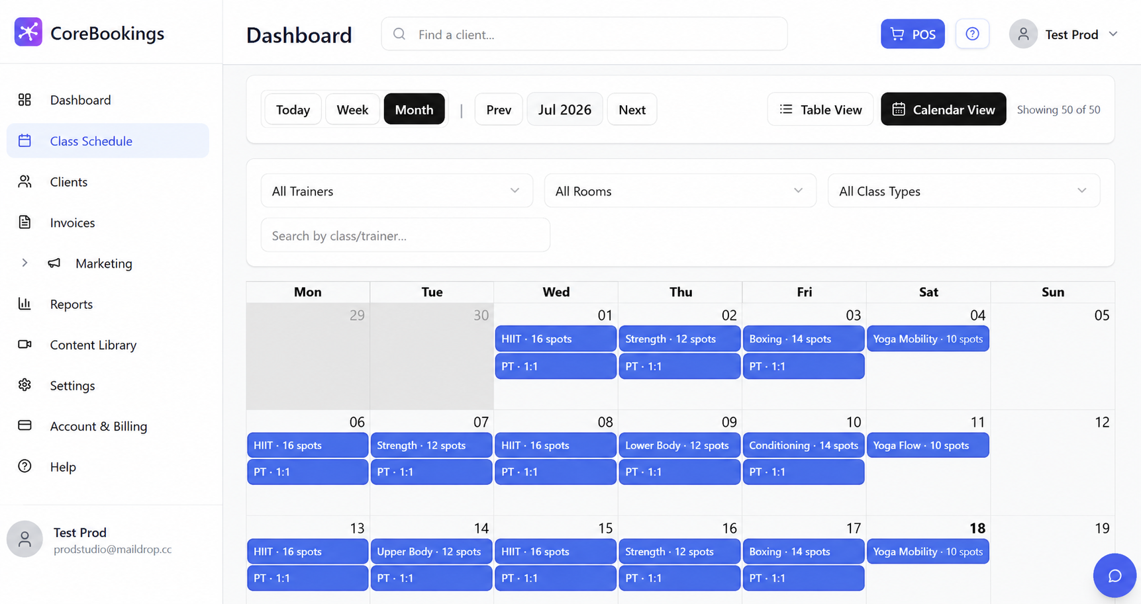
Task: Open PT 1:1 session on July 01
Action: [556, 366]
